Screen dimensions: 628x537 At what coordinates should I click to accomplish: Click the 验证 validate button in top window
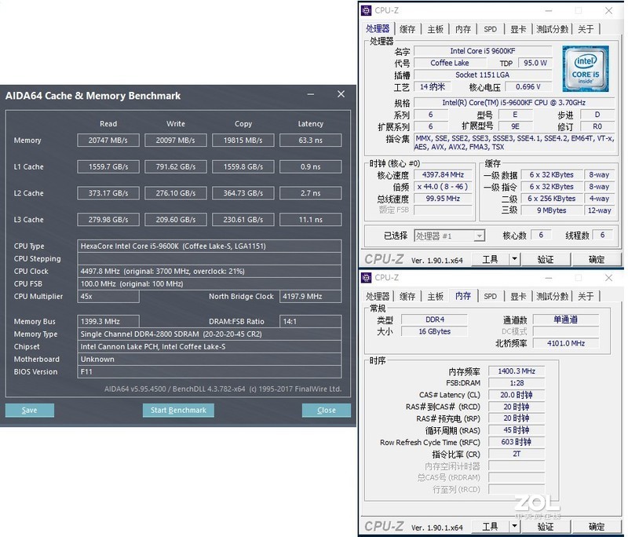click(547, 259)
